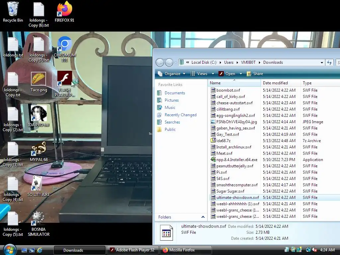The image size is (340, 255).
Task: Select the MYPAL 68 desktop shortcut
Action: (39, 151)
